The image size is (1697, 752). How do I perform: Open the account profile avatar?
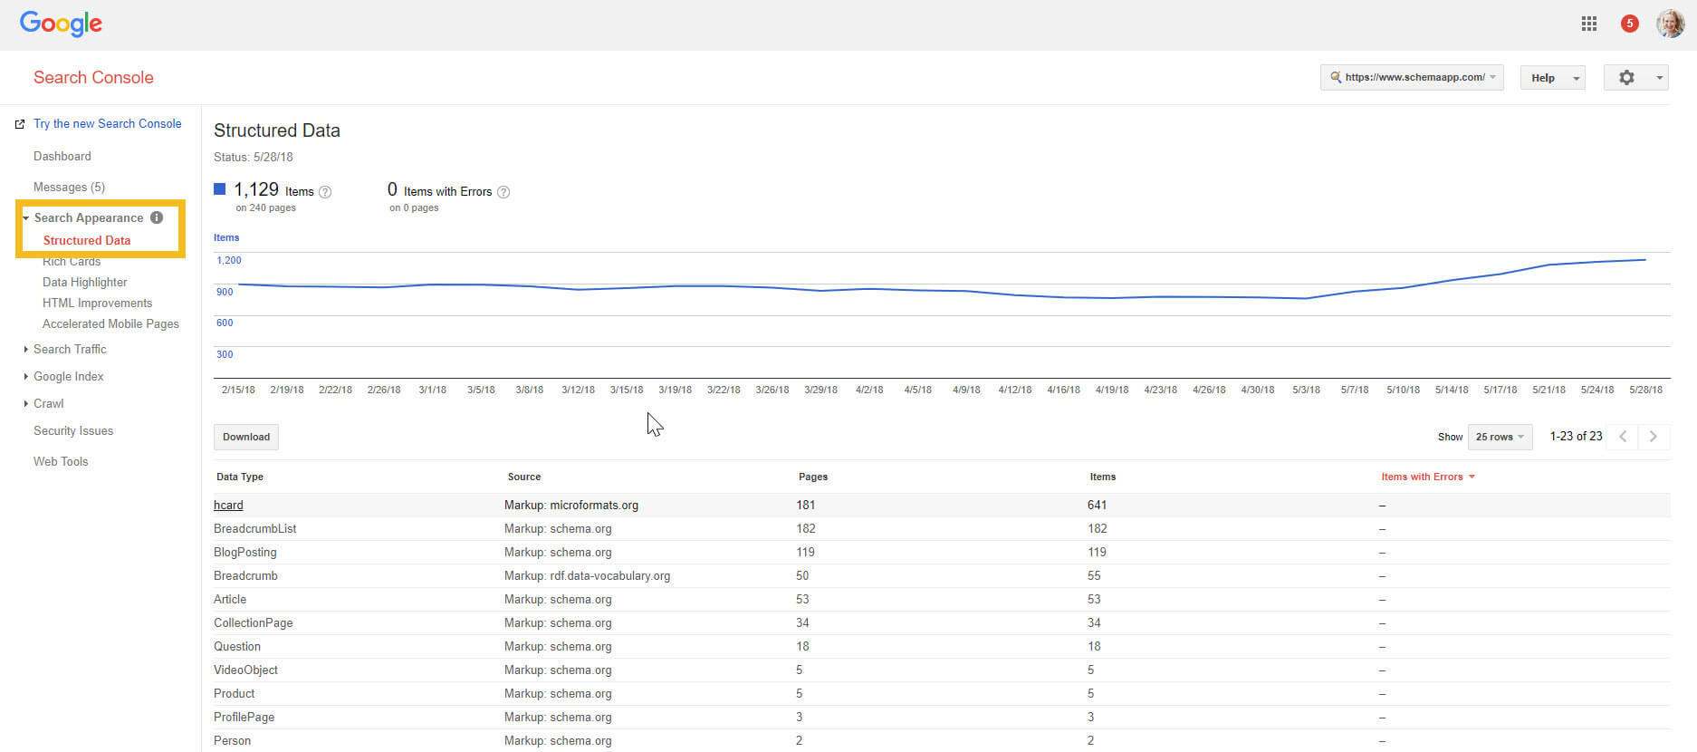1670,24
